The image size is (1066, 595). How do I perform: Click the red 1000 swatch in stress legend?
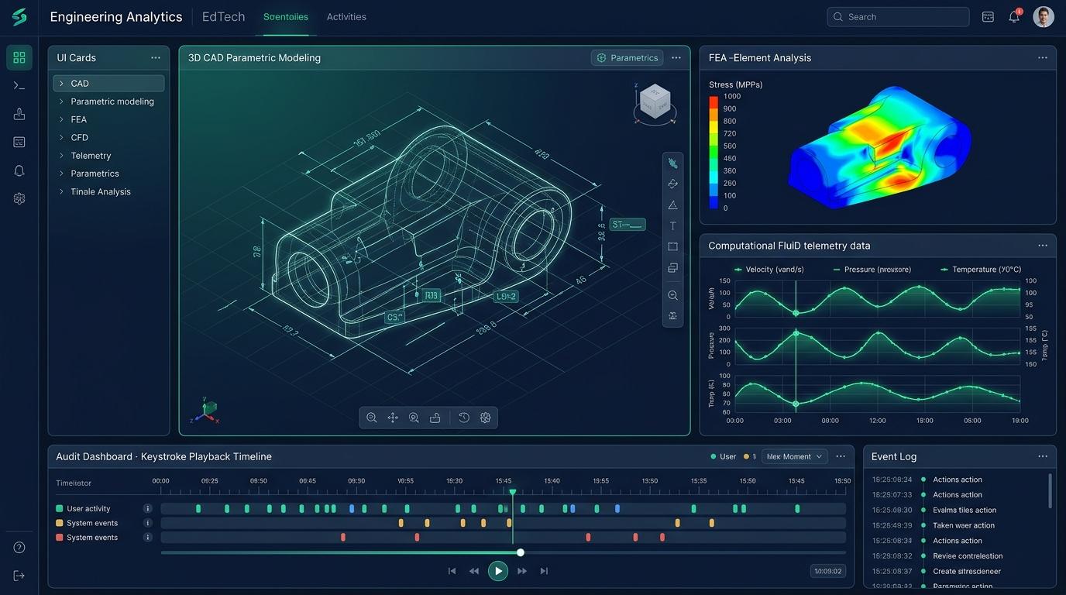coord(714,101)
